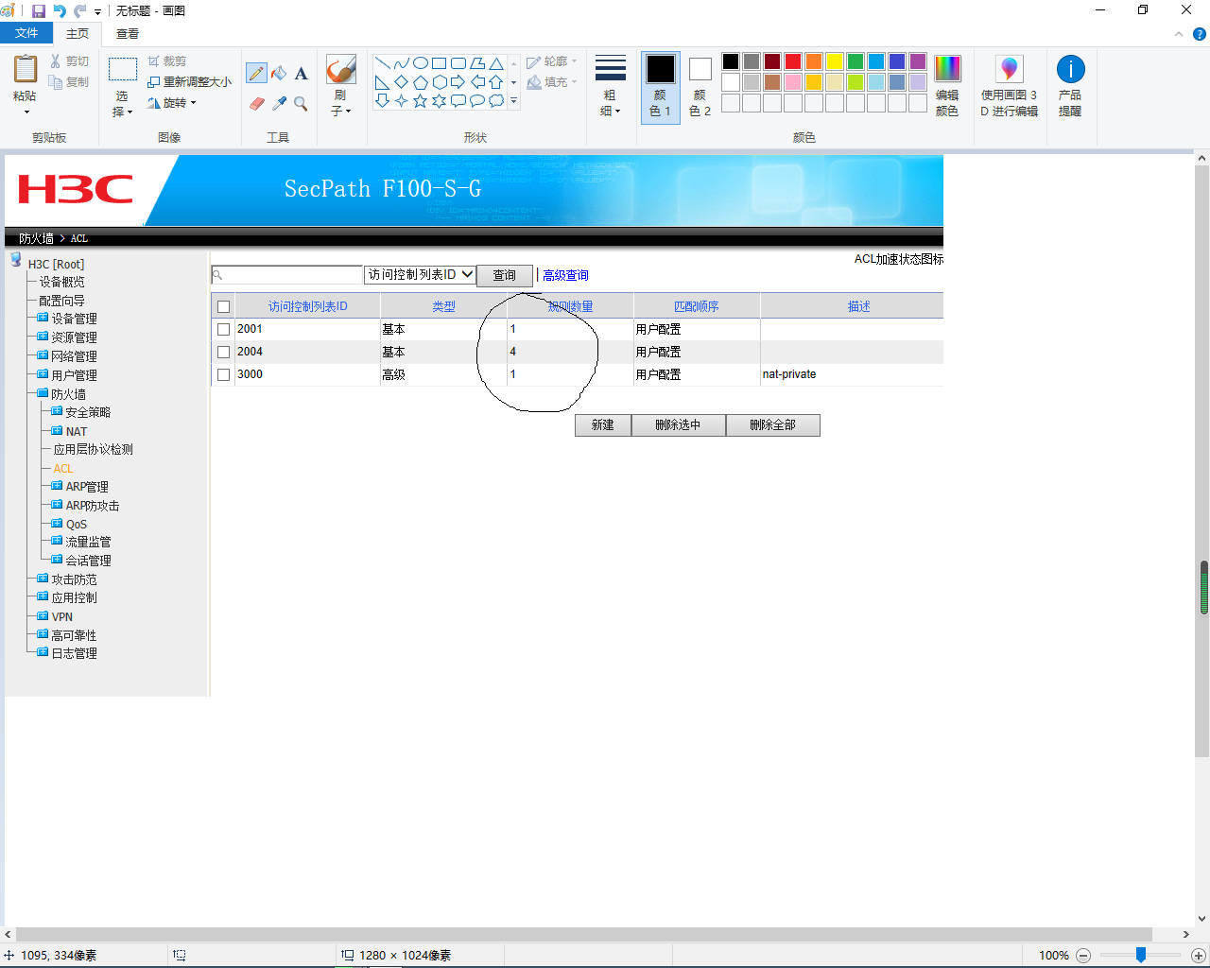Viewport: 1210px width, 968px height.
Task: Open the Customize Quick Access Toolbar dropdown
Action: tap(98, 11)
